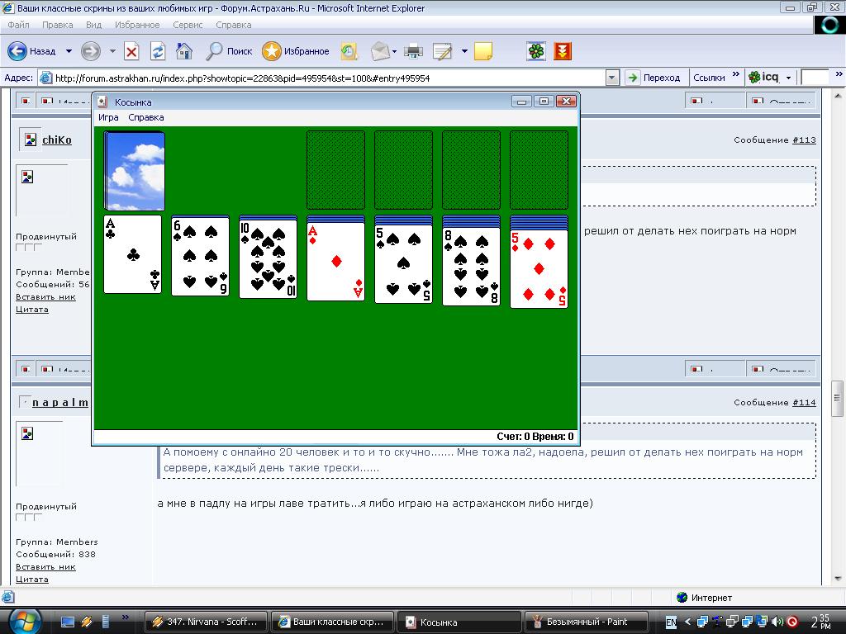Open the Сервис menu in Internet Explorer
Viewport: 846px width, 634px height.
[x=188, y=25]
